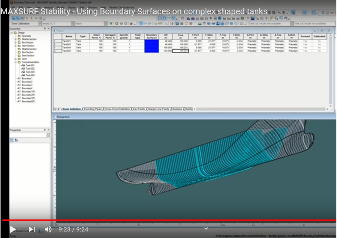Click the Name column header
Image resolution: width=337 pixels, height=238 pixels.
(69, 36)
